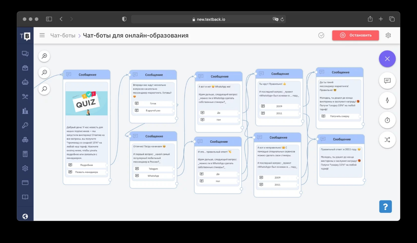
Task: Reload the page in Safari
Action: pos(282,19)
